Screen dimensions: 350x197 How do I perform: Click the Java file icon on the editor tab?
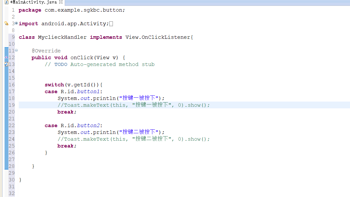(6, 2)
